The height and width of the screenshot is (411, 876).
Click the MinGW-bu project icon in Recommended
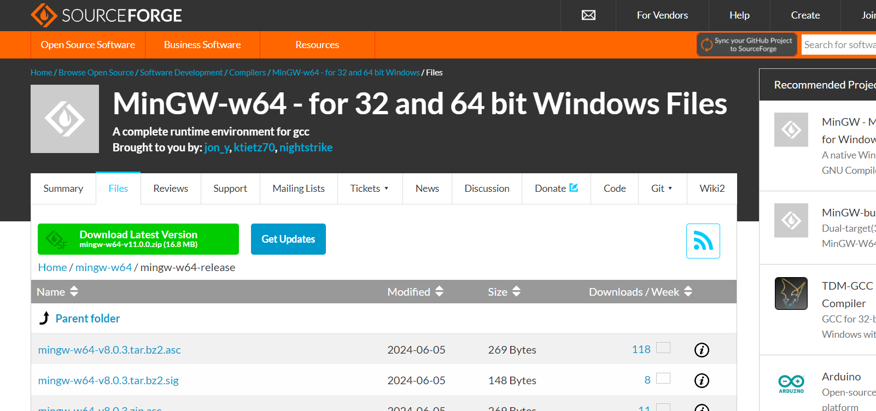pos(791,220)
